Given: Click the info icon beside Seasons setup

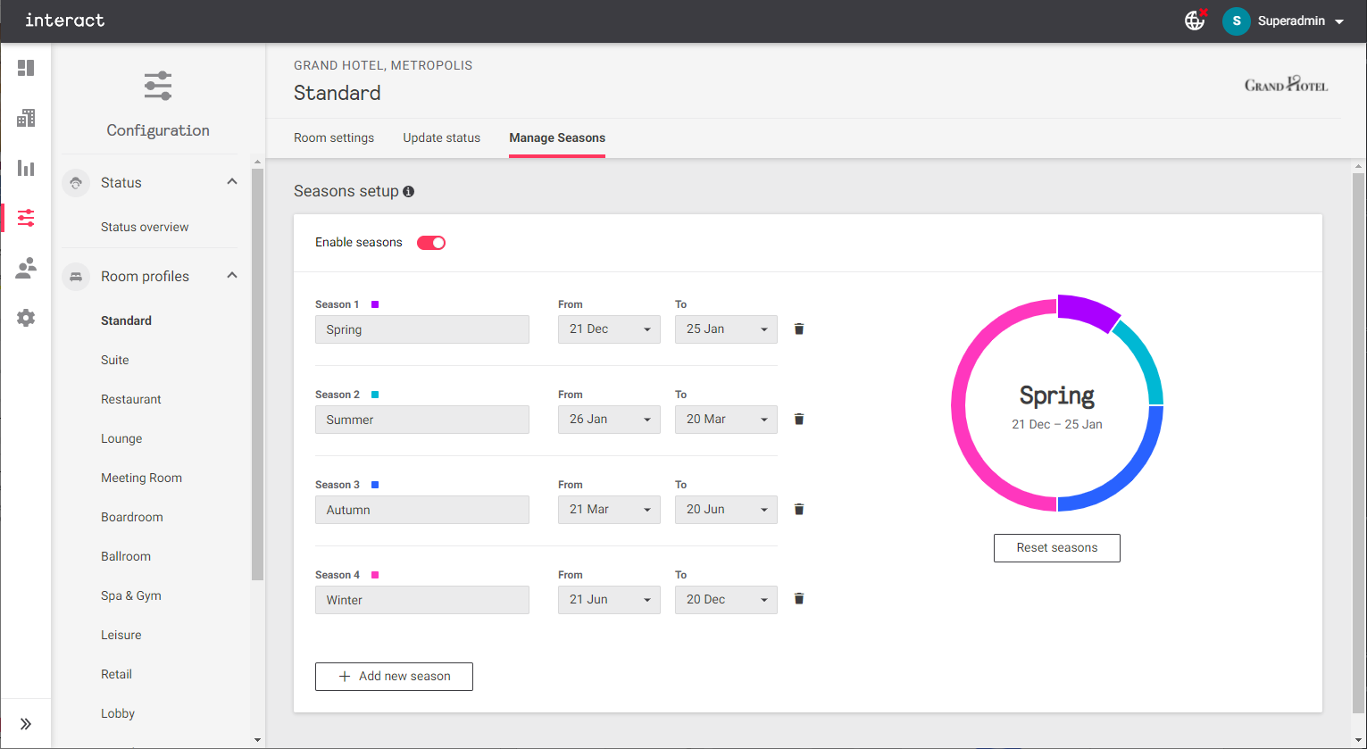Looking at the screenshot, I should coord(409,191).
